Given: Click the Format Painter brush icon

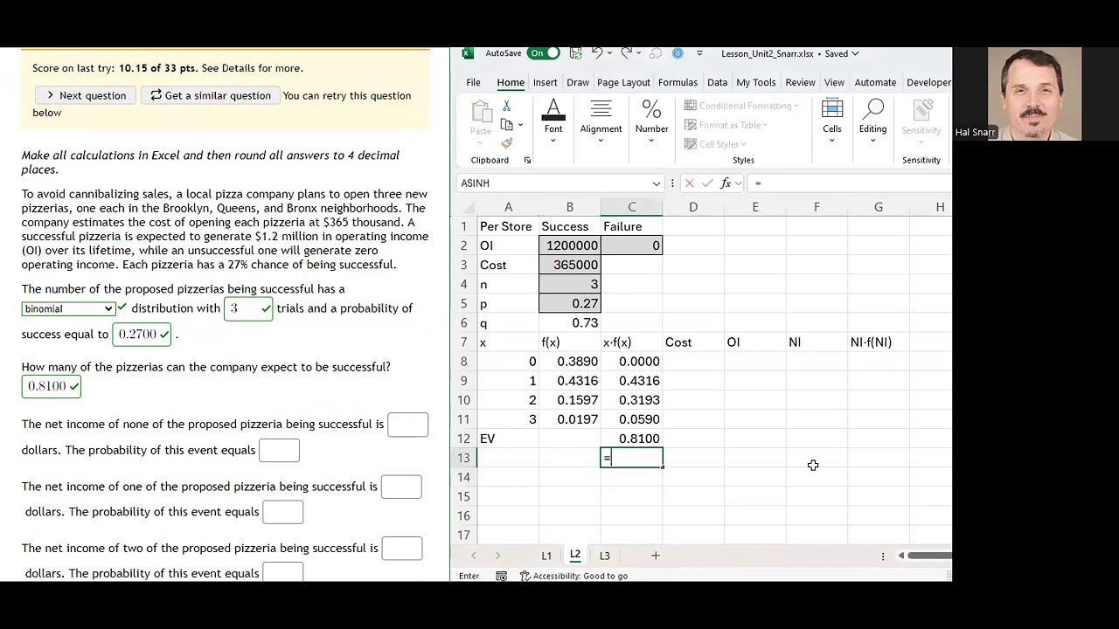Looking at the screenshot, I should 506,144.
